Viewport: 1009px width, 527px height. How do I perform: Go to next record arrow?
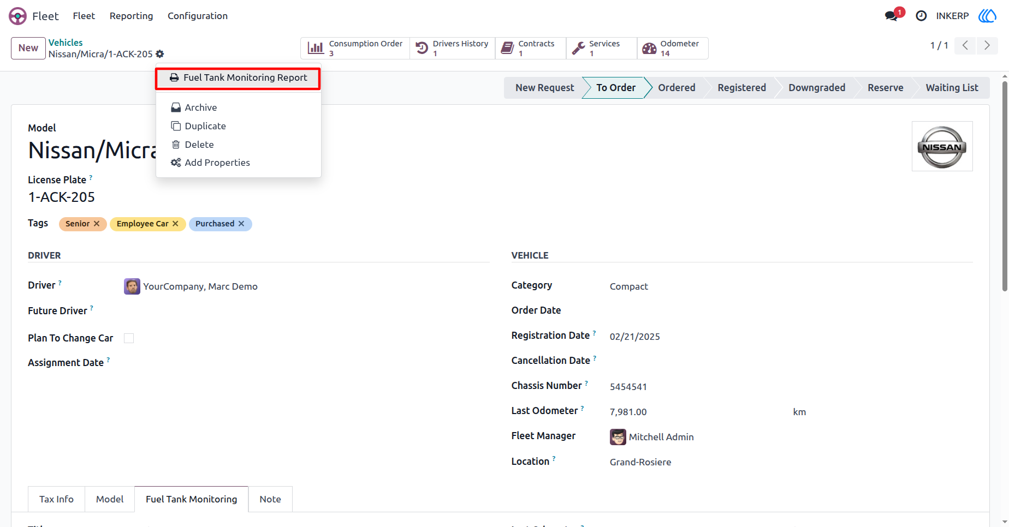pyautogui.click(x=987, y=45)
